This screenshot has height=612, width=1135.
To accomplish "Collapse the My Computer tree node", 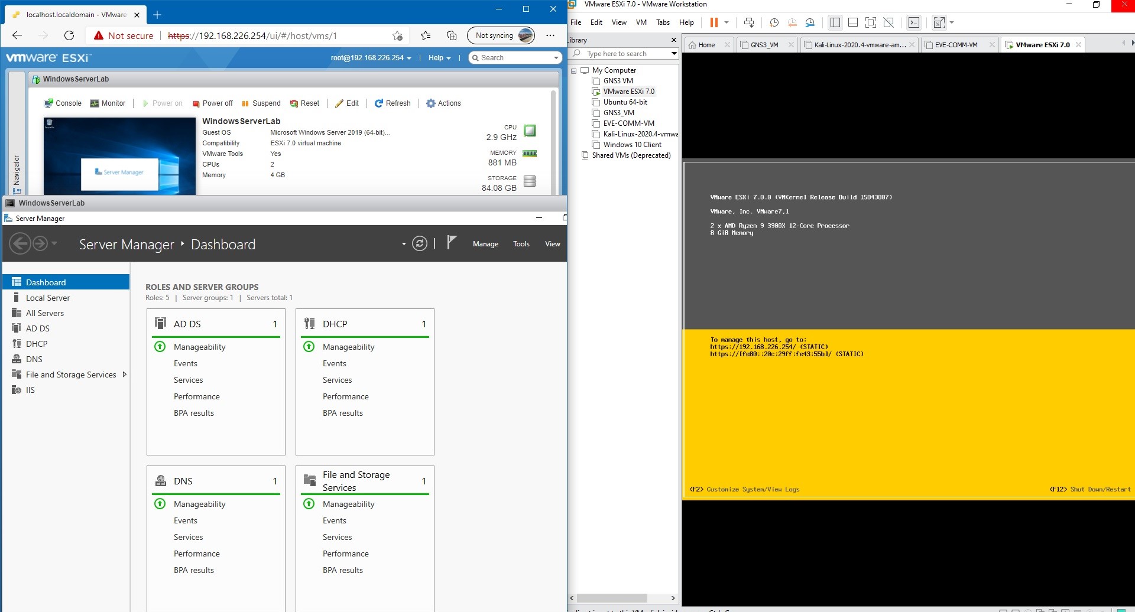I will (573, 70).
